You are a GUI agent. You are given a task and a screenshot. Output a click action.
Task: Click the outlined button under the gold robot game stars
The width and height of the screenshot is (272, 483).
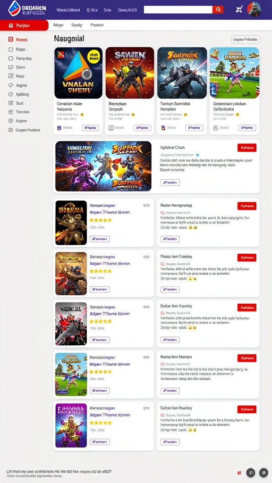(100, 239)
